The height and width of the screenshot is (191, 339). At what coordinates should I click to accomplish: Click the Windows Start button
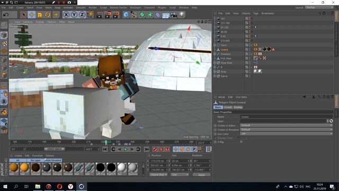click(x=5, y=186)
